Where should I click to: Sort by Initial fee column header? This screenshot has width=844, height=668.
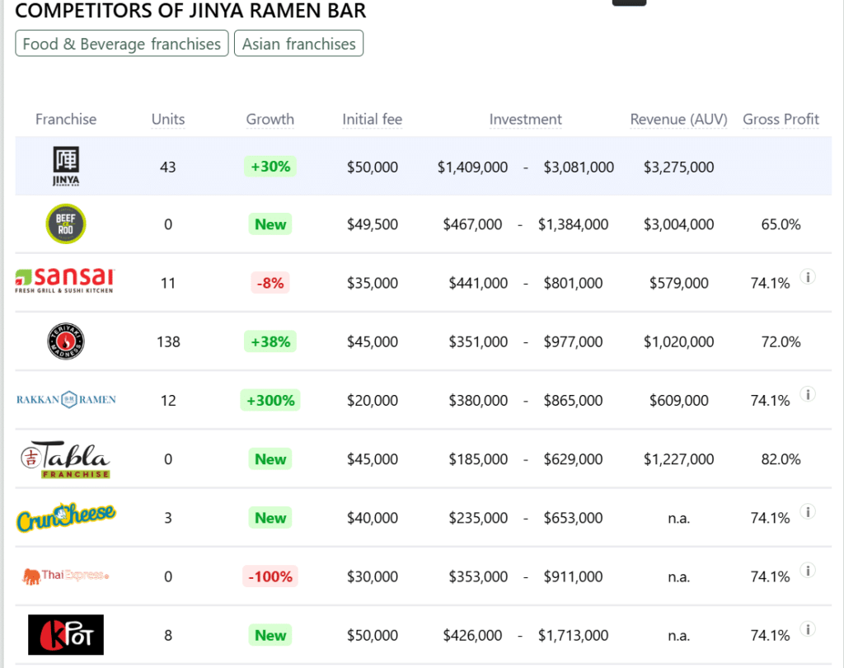click(x=373, y=119)
